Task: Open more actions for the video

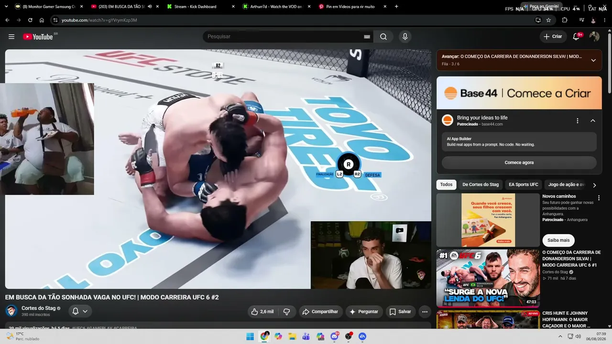Action: point(425,312)
